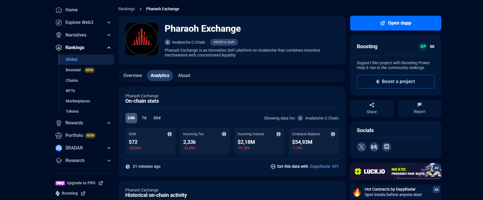Open the Hot Contracts by DappRadar ad
The width and height of the screenshot is (483, 200).
pos(396,192)
